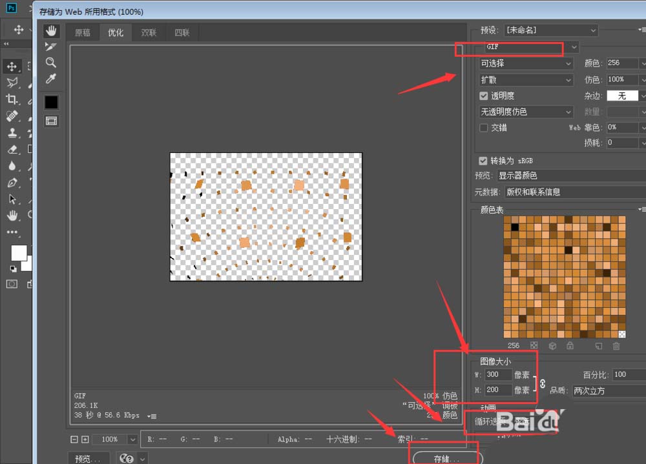Viewport: 646px width, 464px height.
Task: Open the three-dots Edit Toolbar menu
Action: click(12, 232)
